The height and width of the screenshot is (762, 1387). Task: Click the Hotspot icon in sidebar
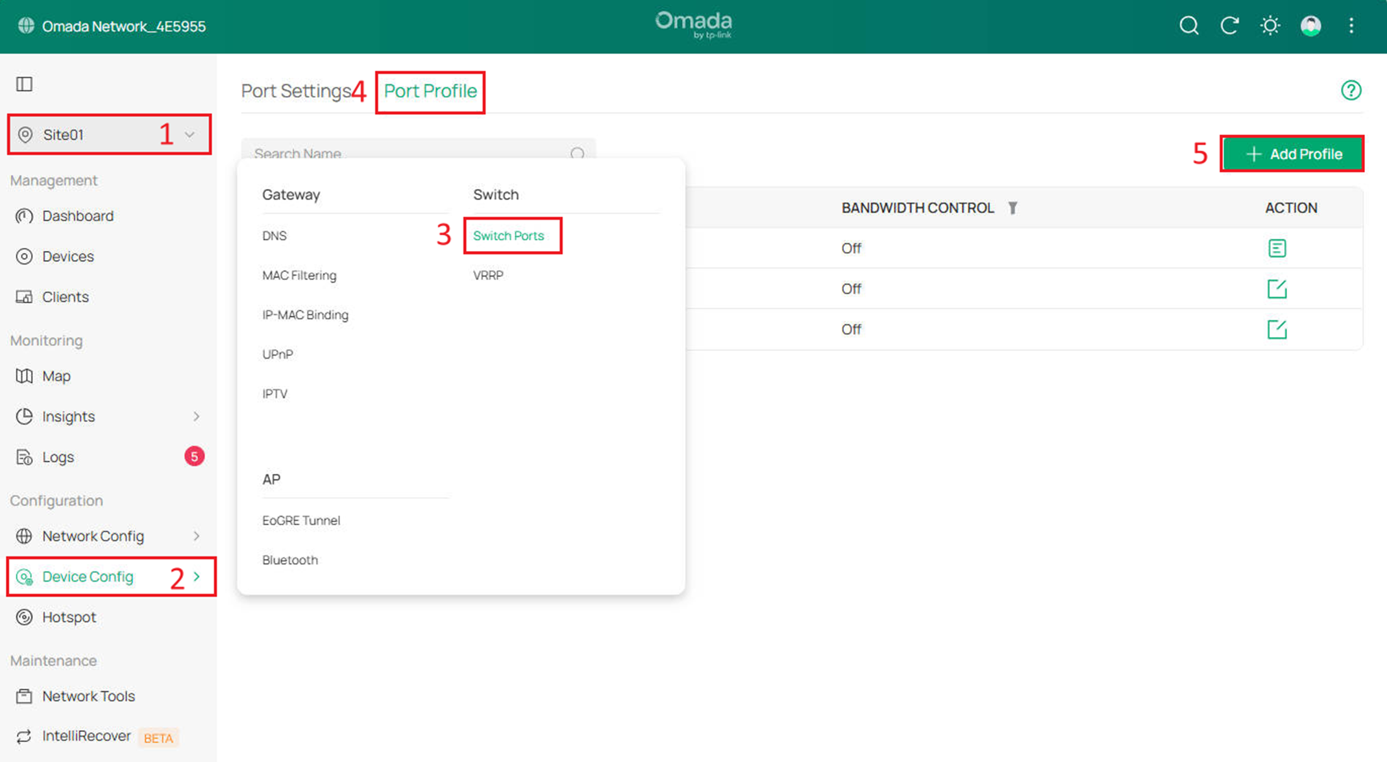point(24,617)
